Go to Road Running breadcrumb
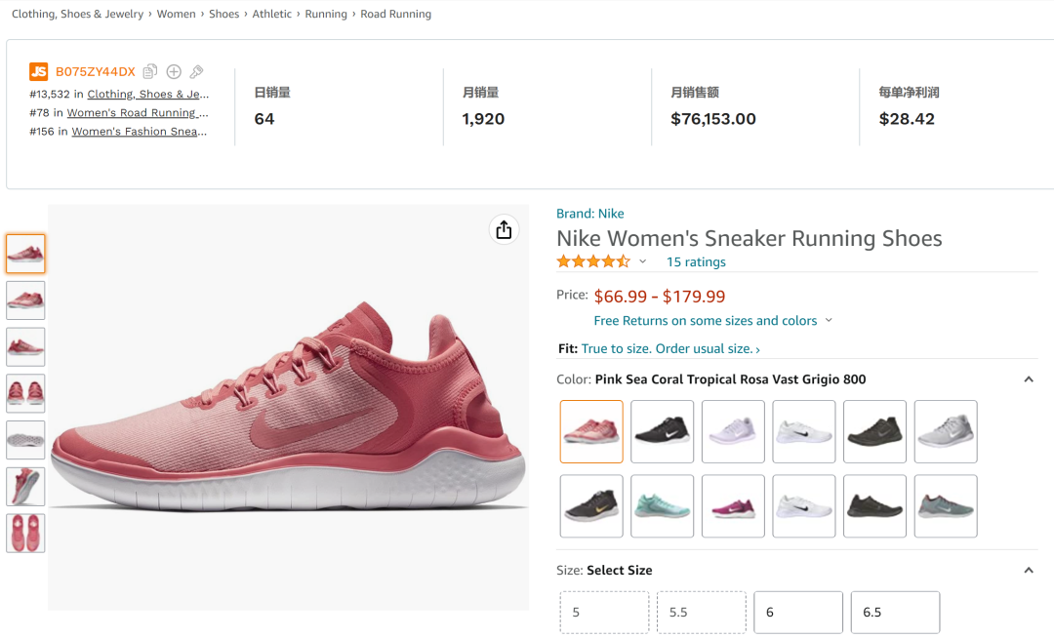This screenshot has height=638, width=1054. [x=395, y=14]
